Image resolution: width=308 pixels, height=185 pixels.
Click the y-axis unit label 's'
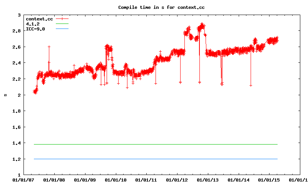[x=5, y=95]
